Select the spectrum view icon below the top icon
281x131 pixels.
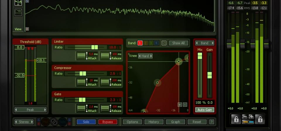click(18, 12)
